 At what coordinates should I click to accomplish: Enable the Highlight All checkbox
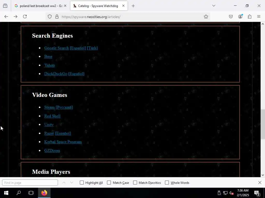(x=82, y=183)
